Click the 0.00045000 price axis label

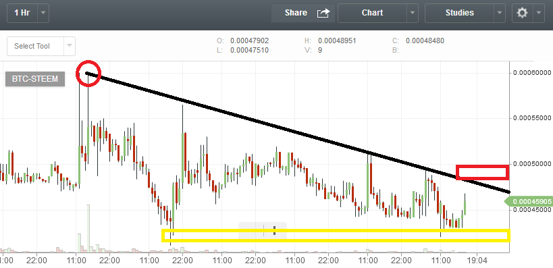[532, 210]
